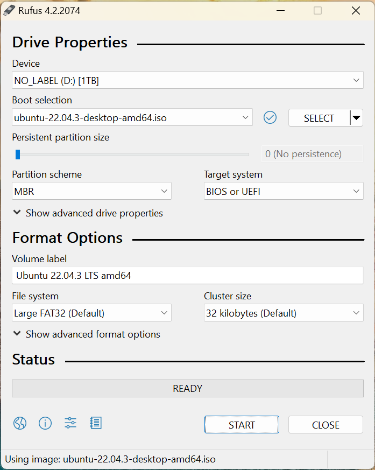Viewport: 375px width, 470px height.
Task: Click into the Volume label text field
Action: click(187, 276)
